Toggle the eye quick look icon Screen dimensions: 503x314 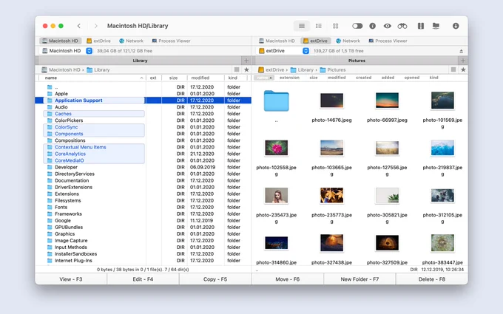click(388, 26)
